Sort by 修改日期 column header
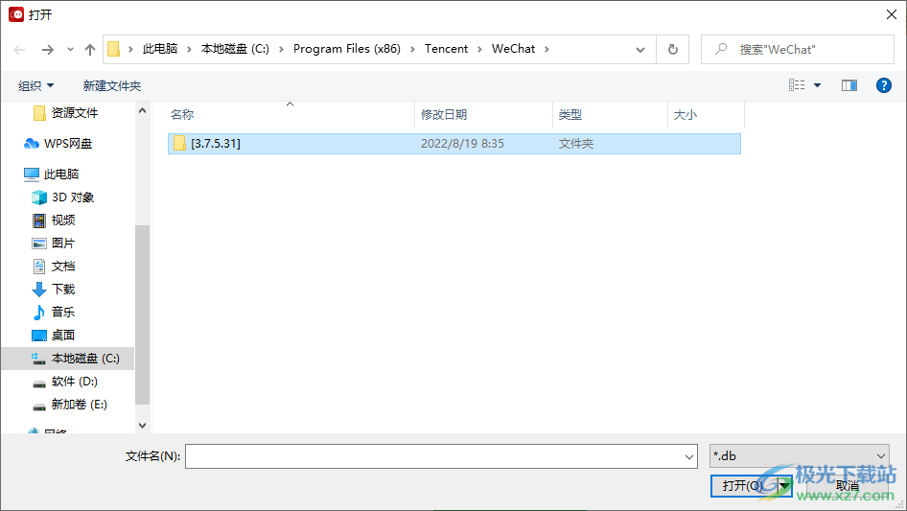Viewport: 907px width, 511px height. point(483,115)
